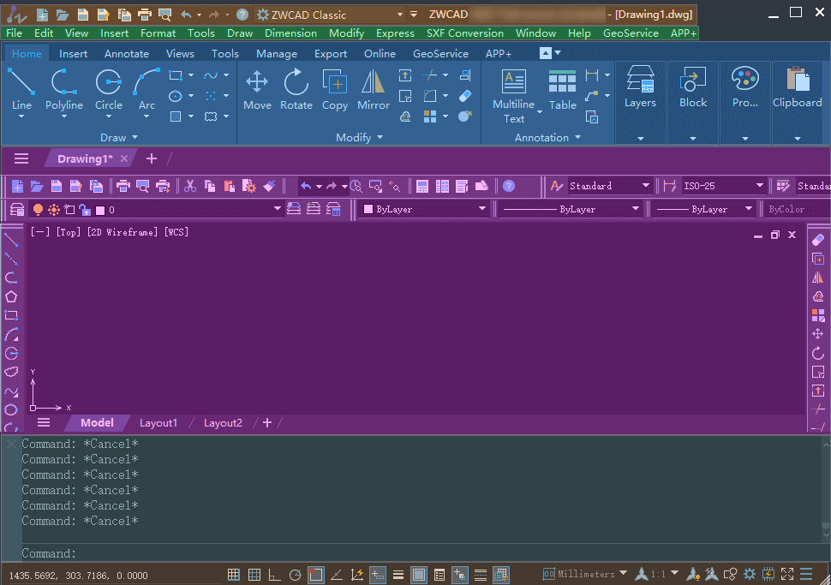The height and width of the screenshot is (585, 831).
Task: Click the Erase tool in right toolbar
Action: click(818, 240)
